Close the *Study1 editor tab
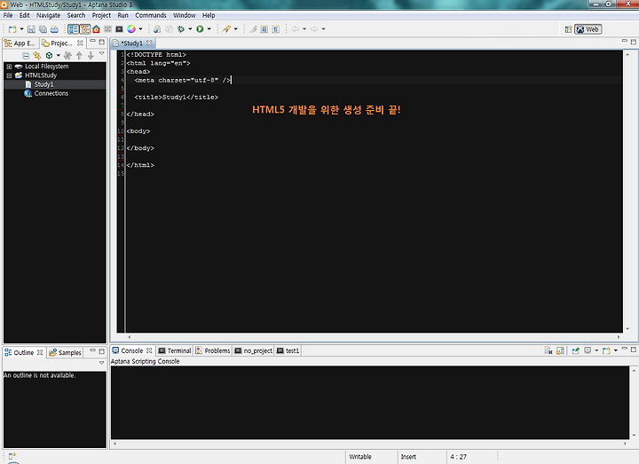 click(149, 43)
